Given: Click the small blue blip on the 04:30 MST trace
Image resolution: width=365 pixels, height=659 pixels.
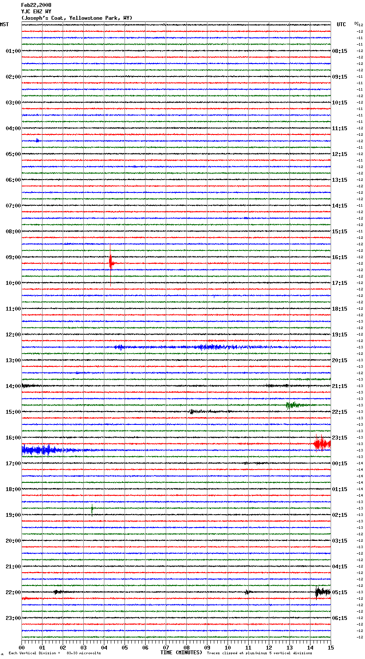Looking at the screenshot, I should click(x=38, y=140).
